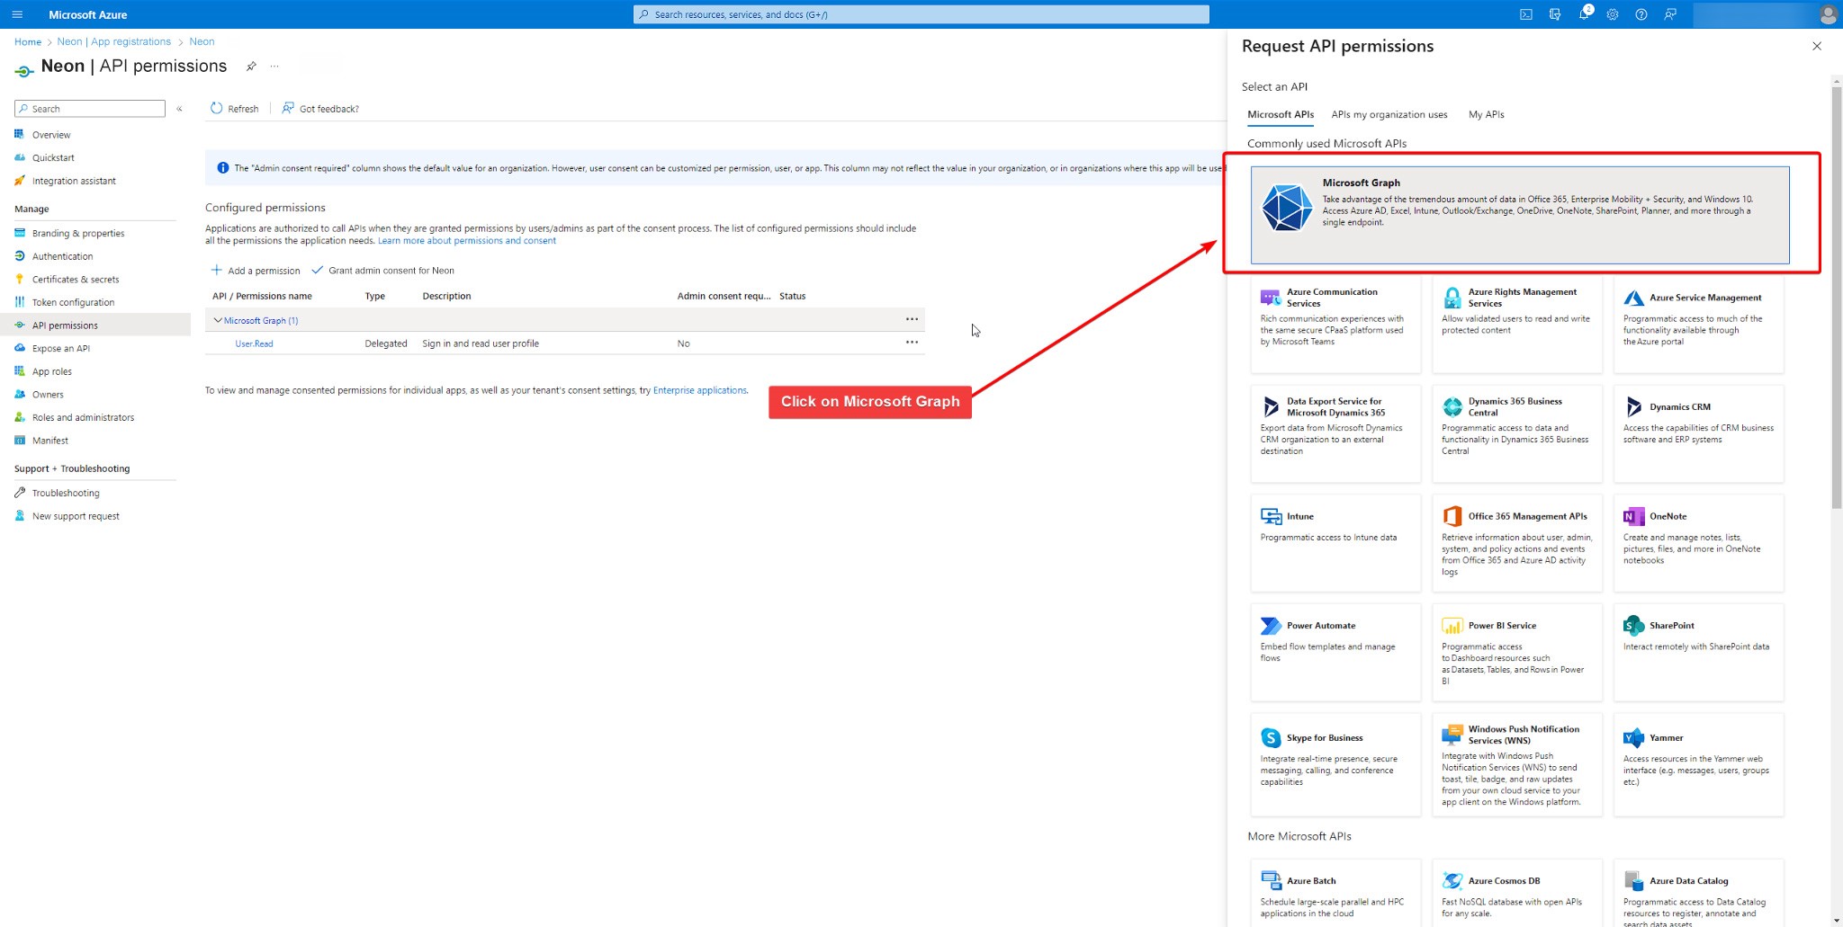This screenshot has width=1843, height=927.
Task: Click the help question mark icon
Action: pyautogui.click(x=1641, y=14)
